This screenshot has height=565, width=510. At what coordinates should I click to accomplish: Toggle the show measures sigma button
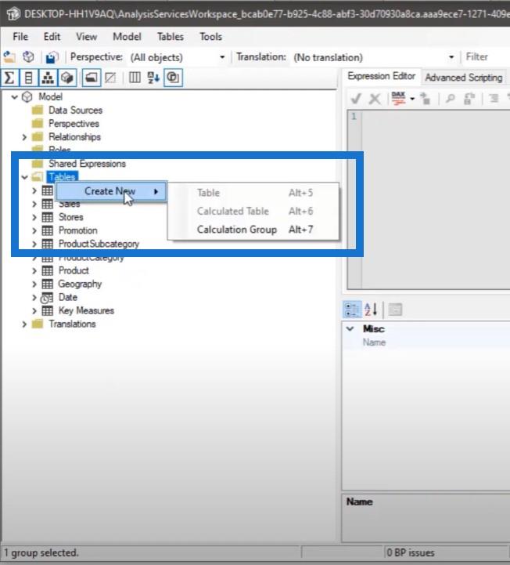pos(9,78)
